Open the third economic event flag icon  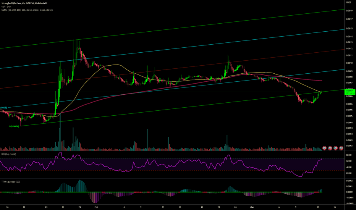point(336,148)
